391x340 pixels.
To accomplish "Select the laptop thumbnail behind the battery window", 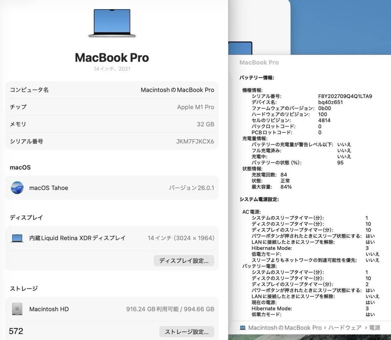I will click(x=240, y=49).
